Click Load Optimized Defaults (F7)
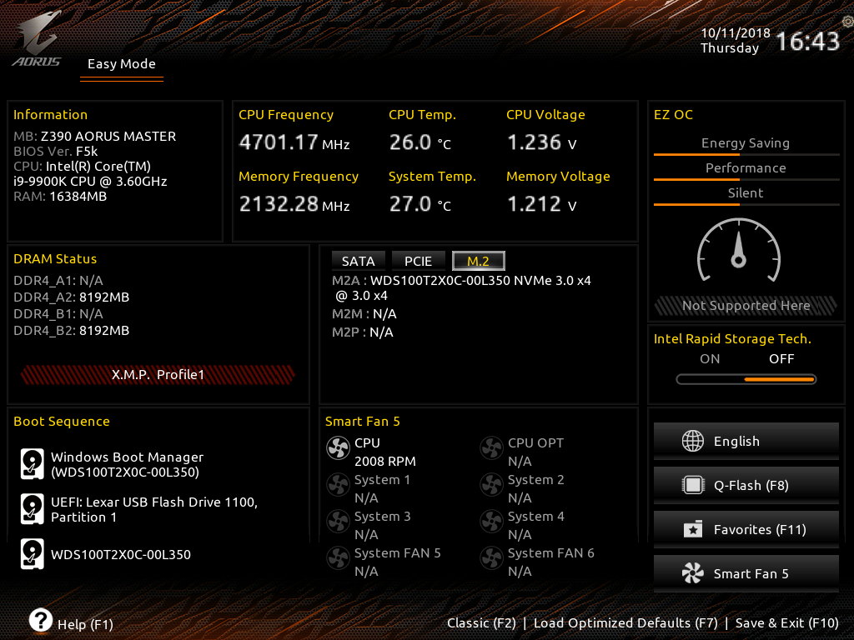The image size is (854, 640). point(625,623)
